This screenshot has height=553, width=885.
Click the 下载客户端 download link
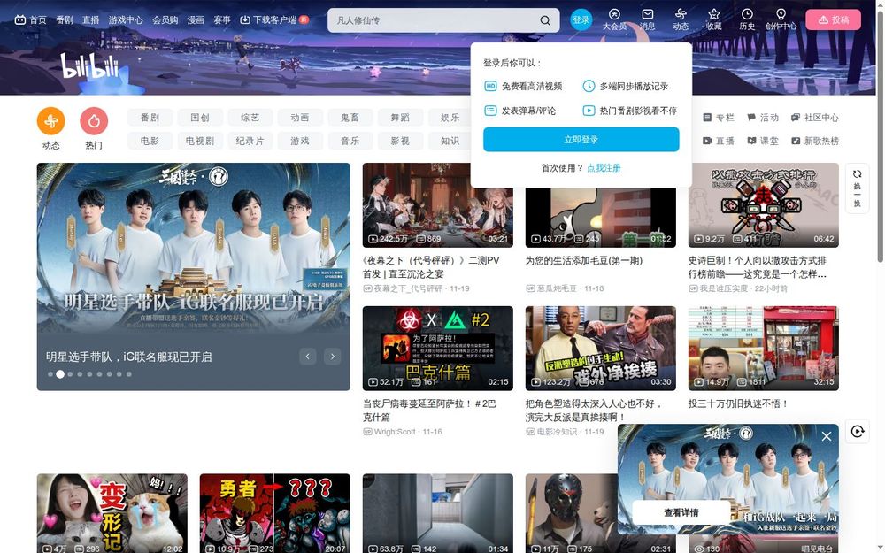274,19
